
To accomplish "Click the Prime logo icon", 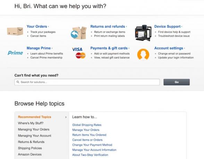I will tap(15, 53).
